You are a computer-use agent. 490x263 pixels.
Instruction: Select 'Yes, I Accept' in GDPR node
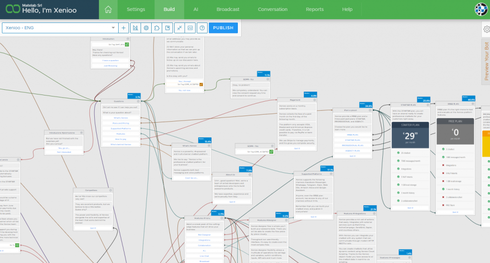pyautogui.click(x=184, y=81)
